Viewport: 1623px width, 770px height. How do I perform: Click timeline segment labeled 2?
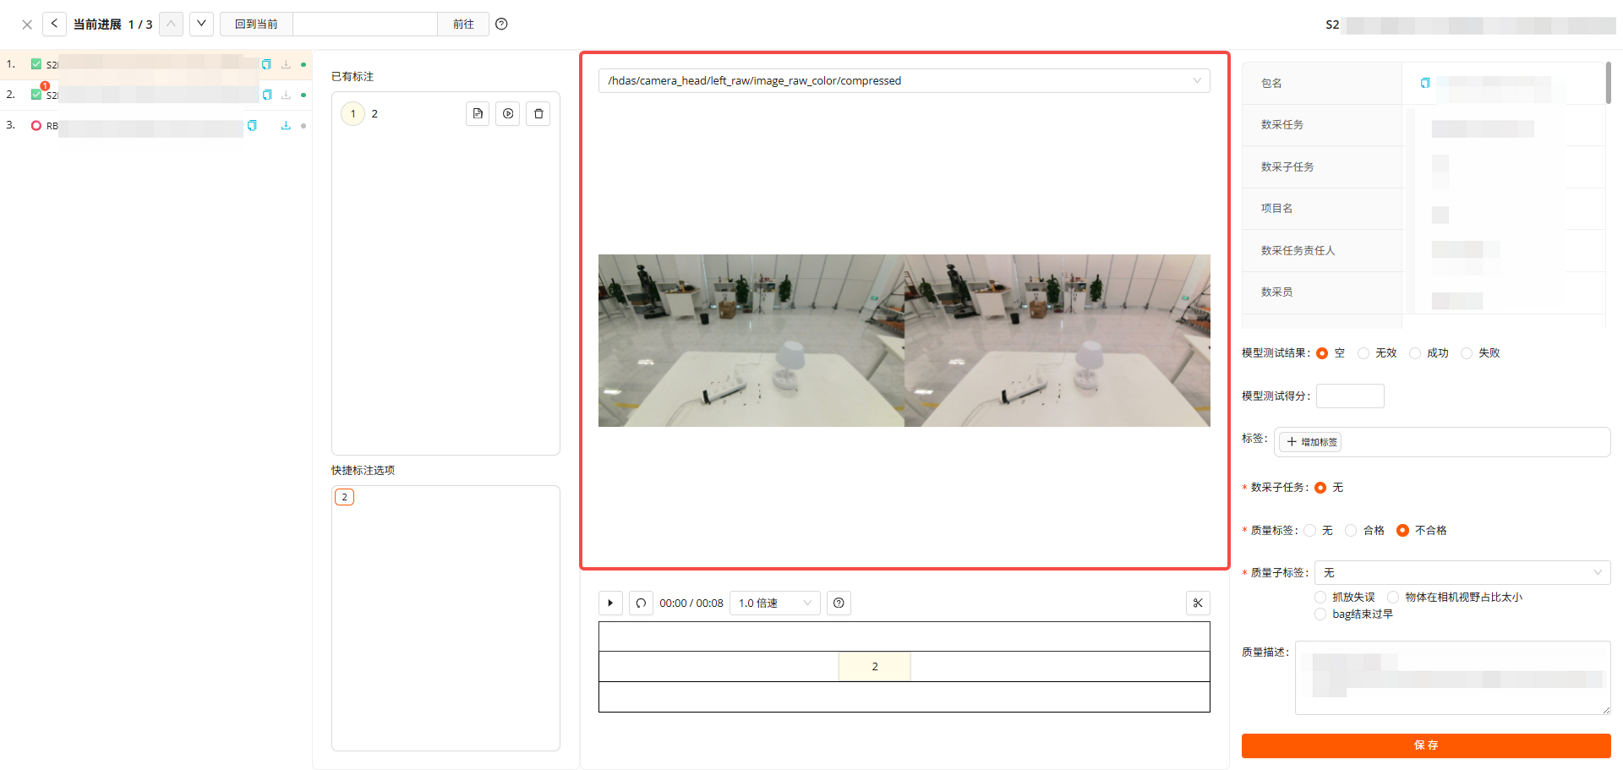pyautogui.click(x=874, y=666)
